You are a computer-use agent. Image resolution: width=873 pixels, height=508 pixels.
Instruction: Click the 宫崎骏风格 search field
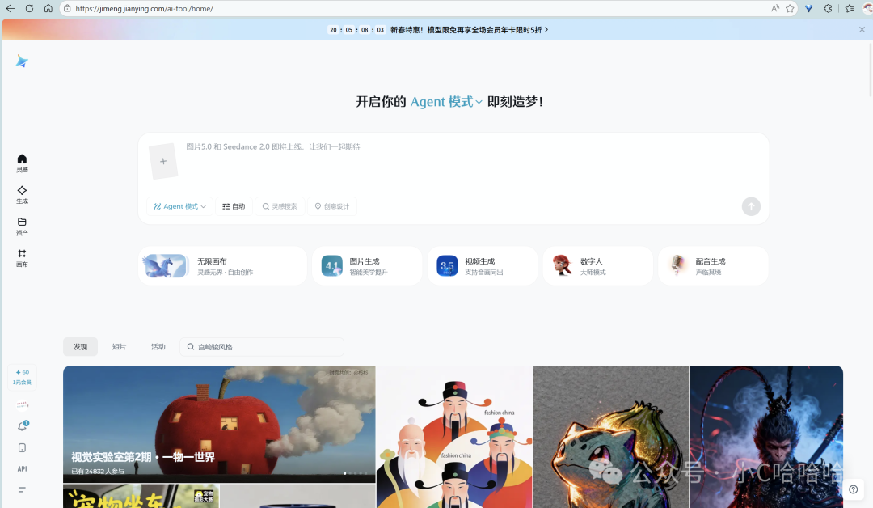click(x=262, y=346)
